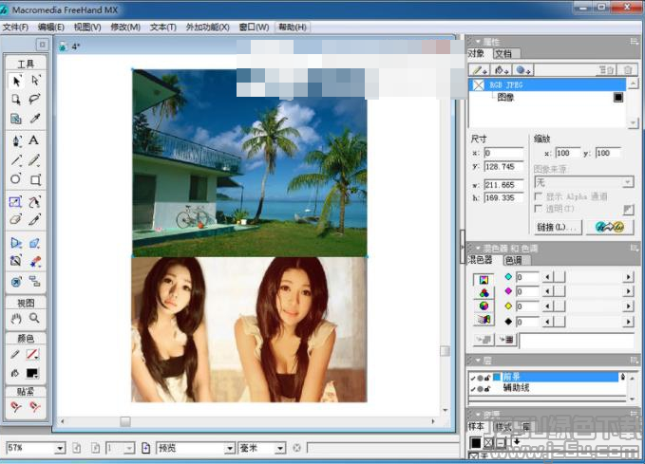The height and width of the screenshot is (464, 645).
Task: Click the 链接(L)... button
Action: coord(557,228)
